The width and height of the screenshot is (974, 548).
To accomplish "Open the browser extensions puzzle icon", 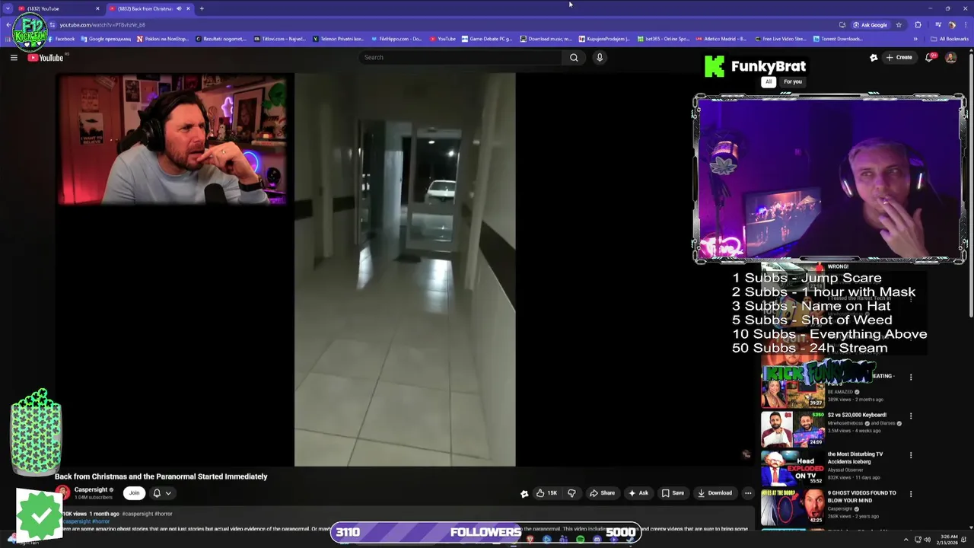I will pyautogui.click(x=918, y=25).
